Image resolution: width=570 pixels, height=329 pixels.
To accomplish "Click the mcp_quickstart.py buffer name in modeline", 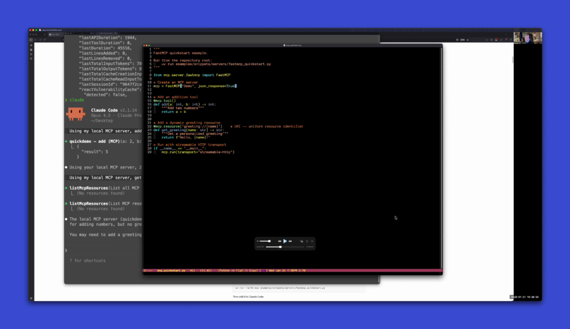I will click(x=170, y=271).
